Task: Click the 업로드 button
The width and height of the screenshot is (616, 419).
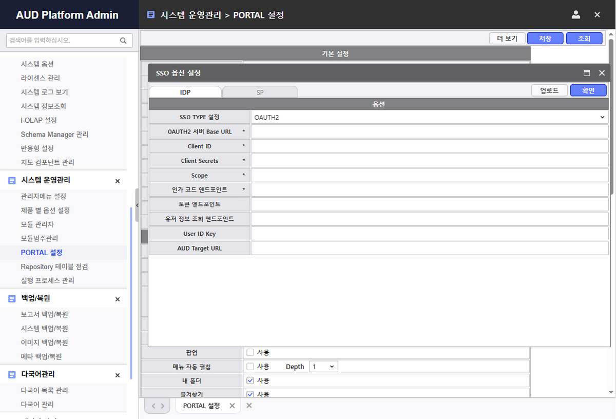Action: 549,90
